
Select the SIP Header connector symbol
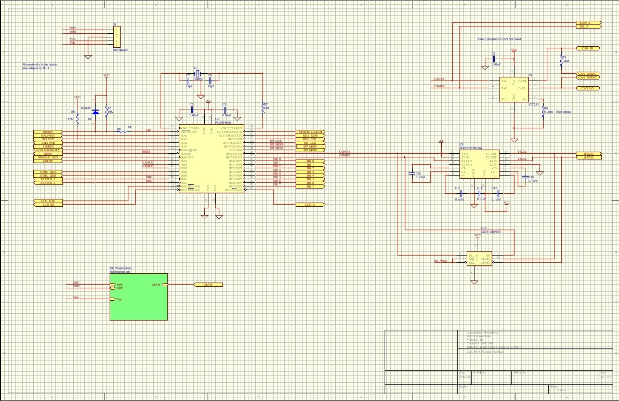[116, 37]
